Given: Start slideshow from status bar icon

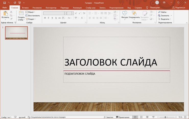Looking at the screenshot, I should (x=153, y=117).
